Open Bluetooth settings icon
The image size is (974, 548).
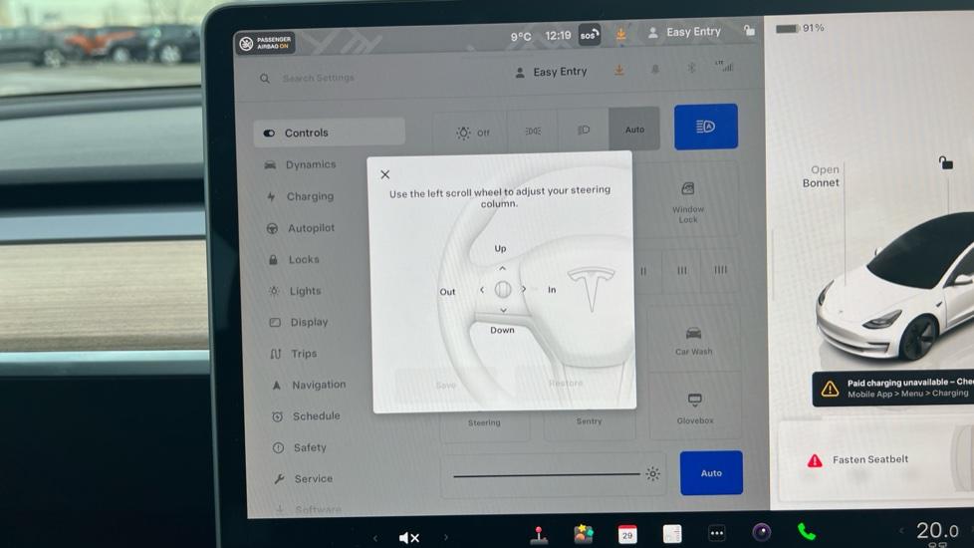pyautogui.click(x=691, y=69)
